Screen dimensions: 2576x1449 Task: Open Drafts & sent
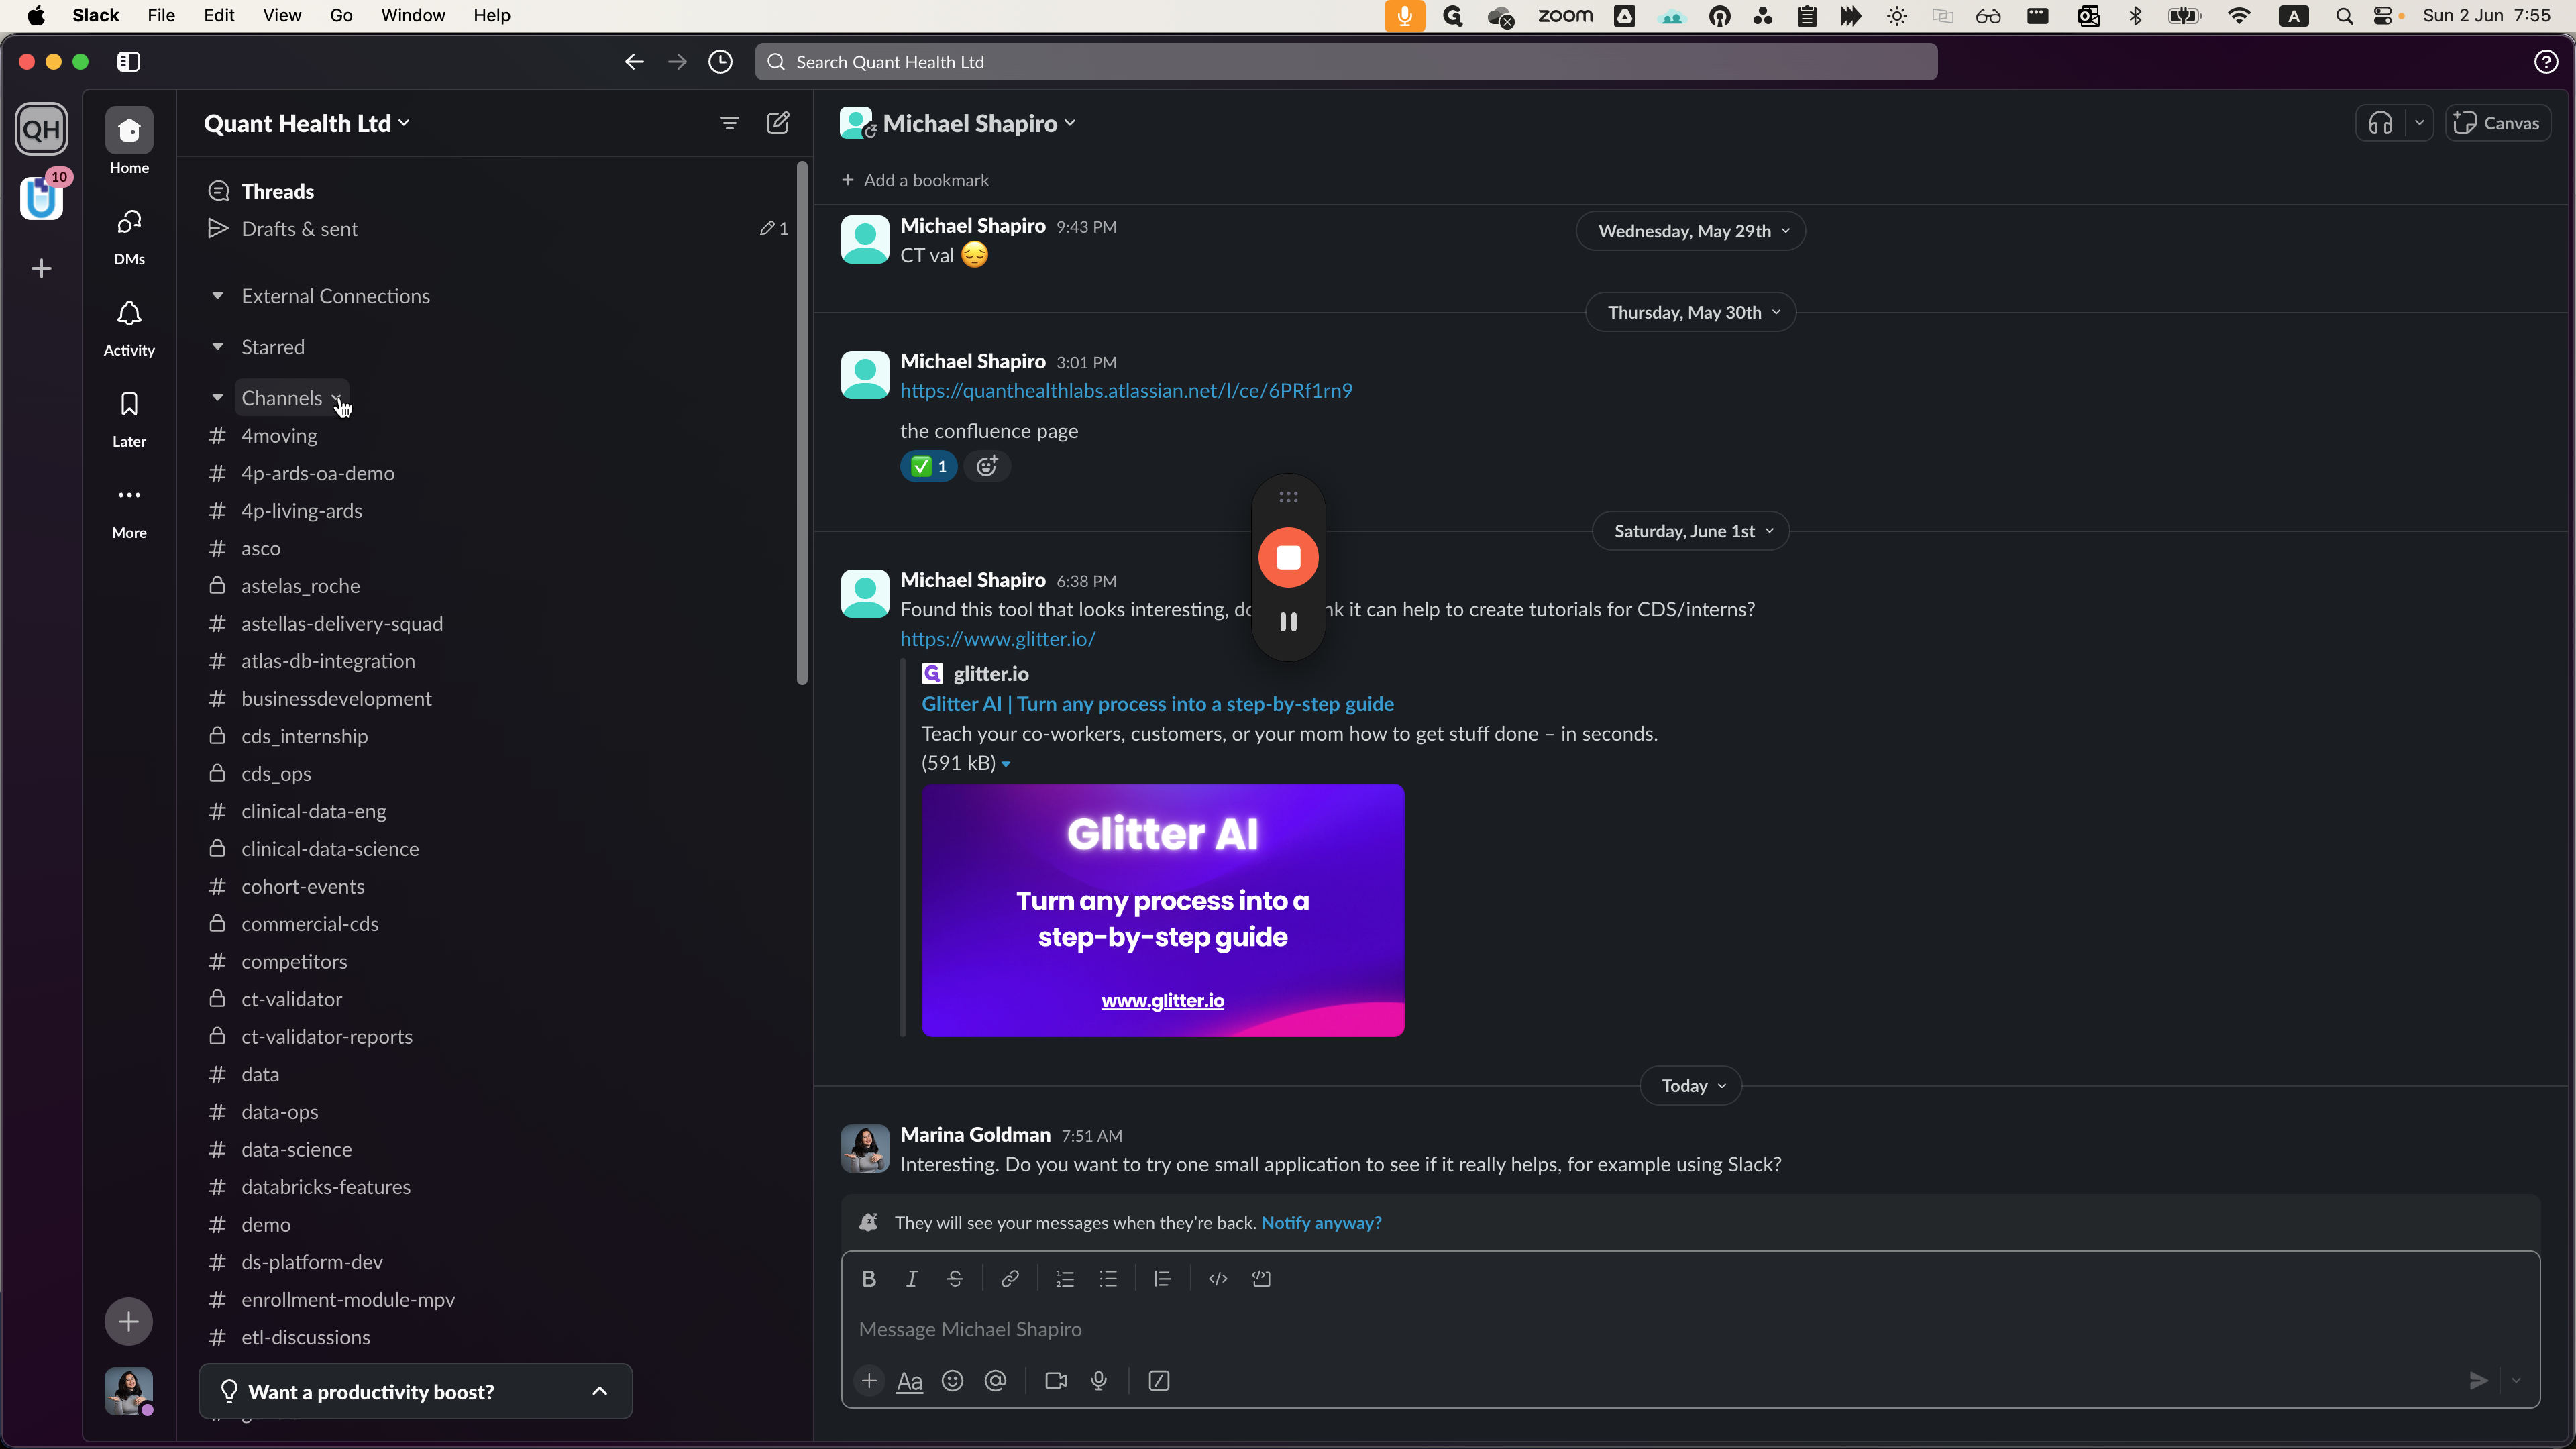(299, 229)
